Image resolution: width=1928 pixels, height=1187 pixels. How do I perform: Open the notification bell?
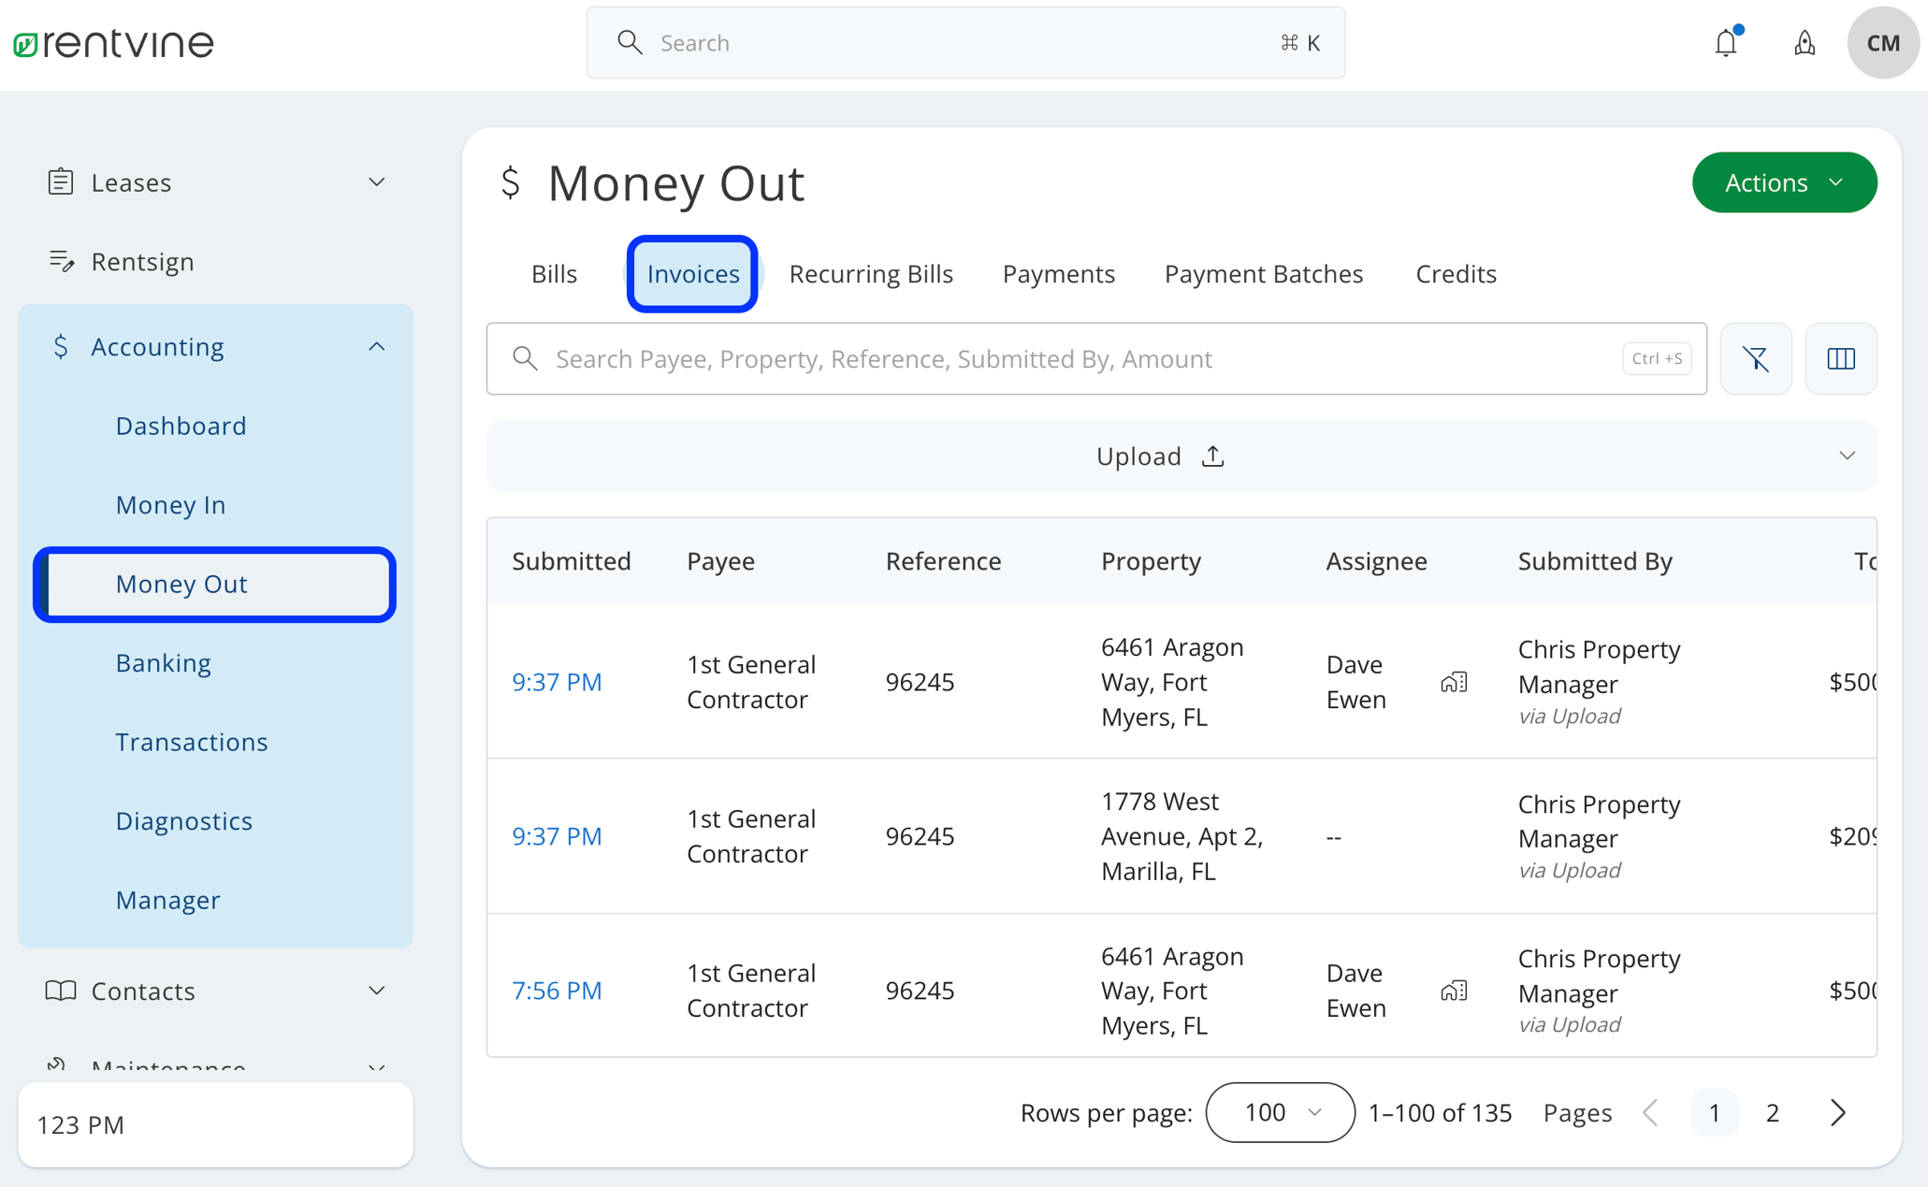point(1726,42)
